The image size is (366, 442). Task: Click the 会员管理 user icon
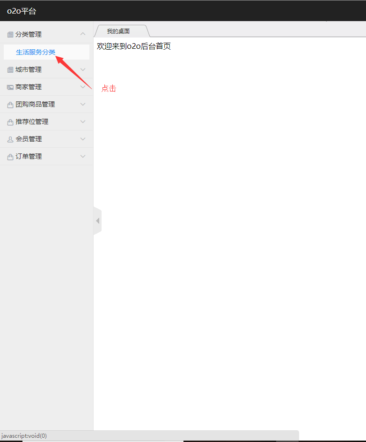pos(10,139)
